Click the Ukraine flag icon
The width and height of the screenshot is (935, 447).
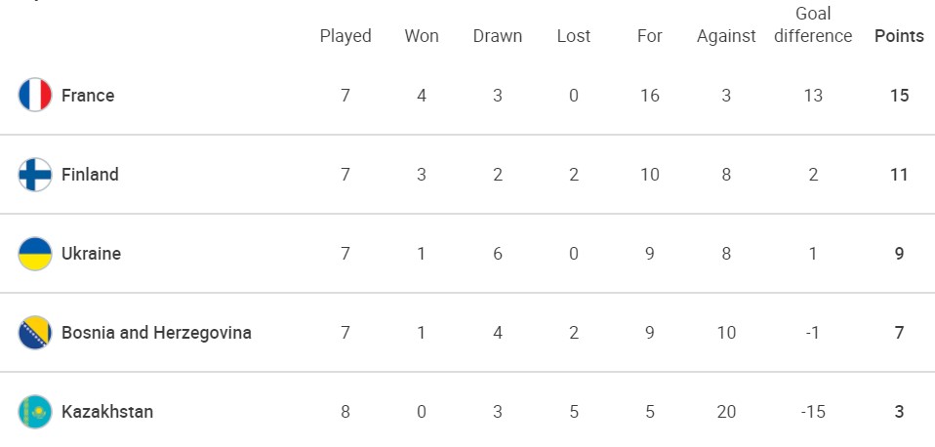35,254
